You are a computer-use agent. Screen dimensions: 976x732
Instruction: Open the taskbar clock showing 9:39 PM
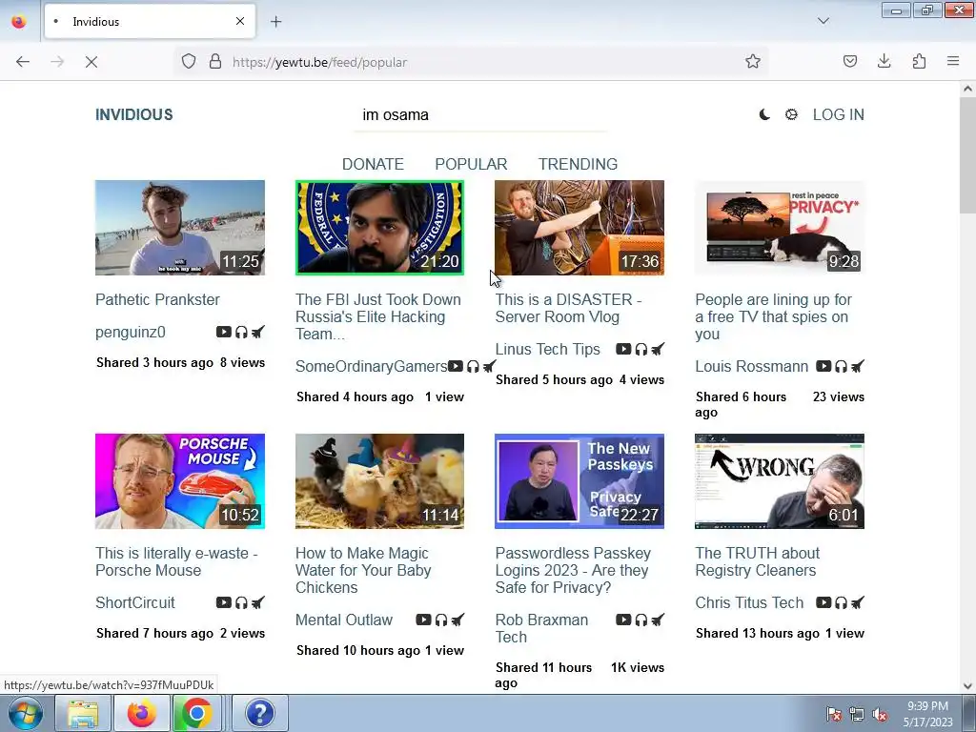[x=927, y=714]
